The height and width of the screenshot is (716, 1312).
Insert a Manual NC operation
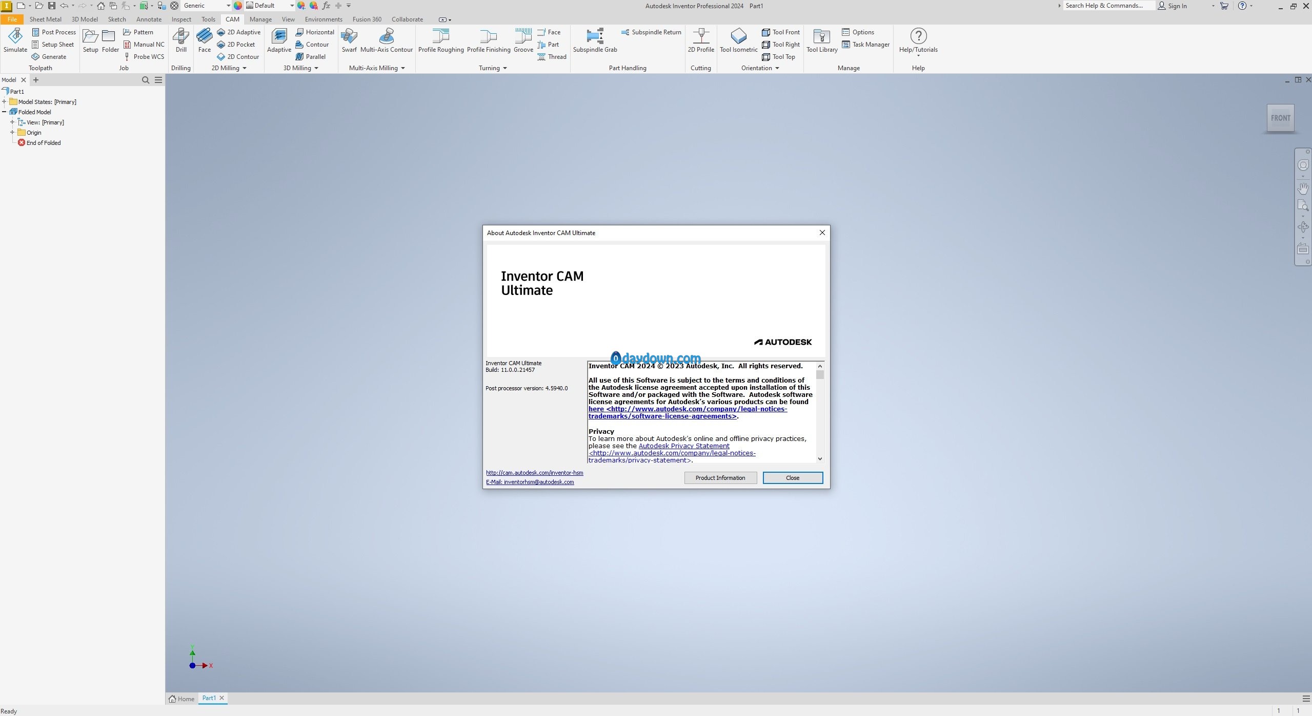(144, 45)
